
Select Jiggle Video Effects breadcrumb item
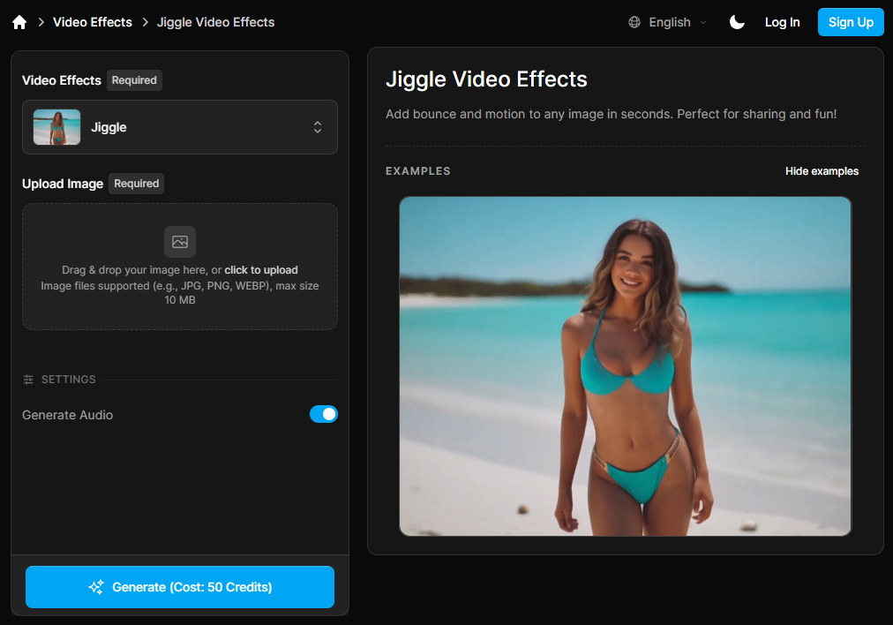click(x=215, y=22)
